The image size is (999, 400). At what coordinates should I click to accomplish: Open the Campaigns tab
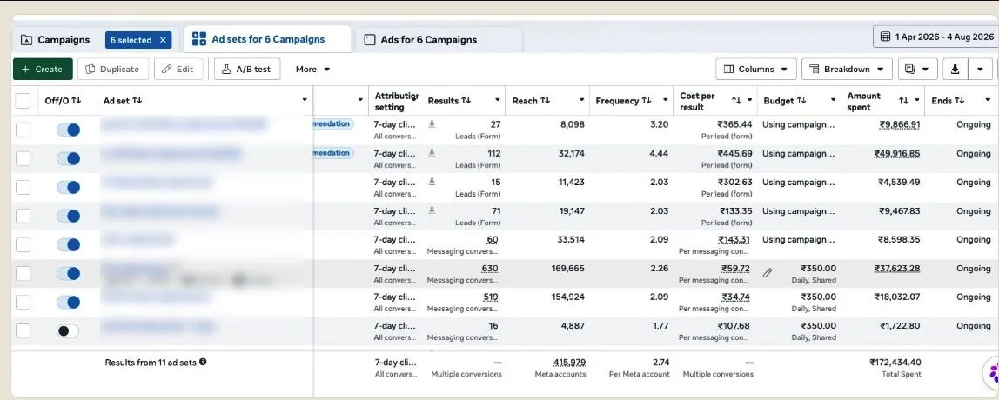click(x=56, y=39)
